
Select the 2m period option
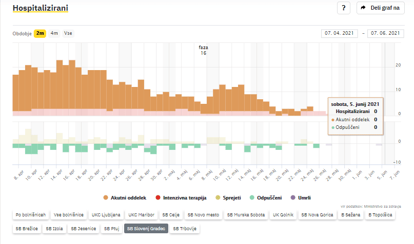click(x=40, y=33)
